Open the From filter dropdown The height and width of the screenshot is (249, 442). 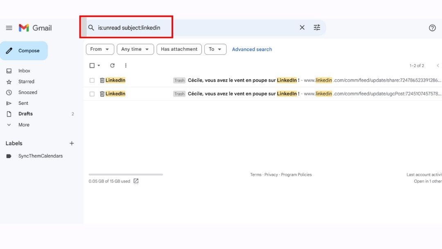click(100, 49)
